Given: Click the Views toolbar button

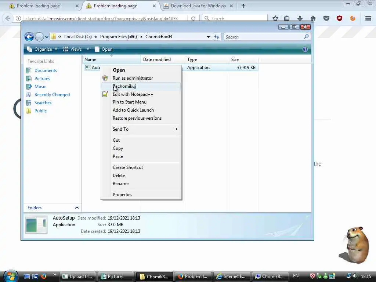Looking at the screenshot, I should click(x=72, y=49).
